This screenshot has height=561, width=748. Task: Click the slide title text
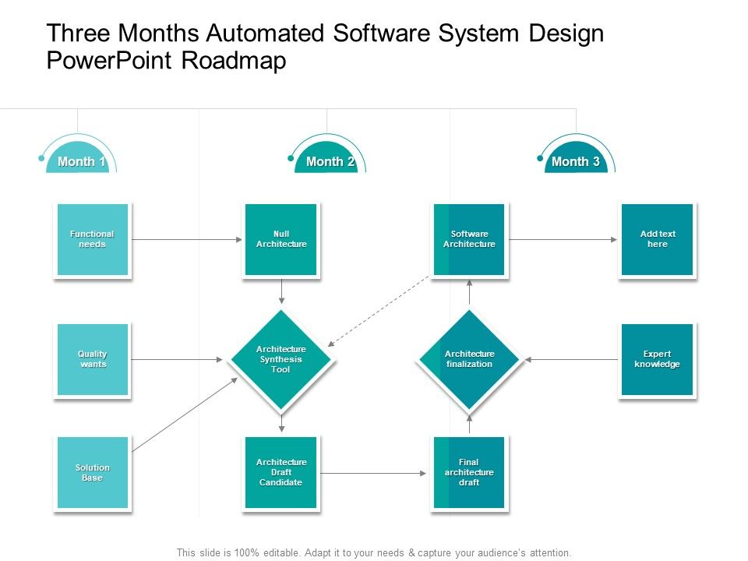point(325,47)
